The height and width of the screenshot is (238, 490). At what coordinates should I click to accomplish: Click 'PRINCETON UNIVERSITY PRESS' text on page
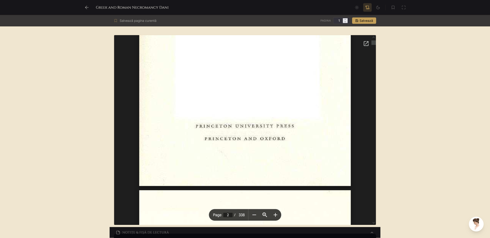pyautogui.click(x=245, y=126)
